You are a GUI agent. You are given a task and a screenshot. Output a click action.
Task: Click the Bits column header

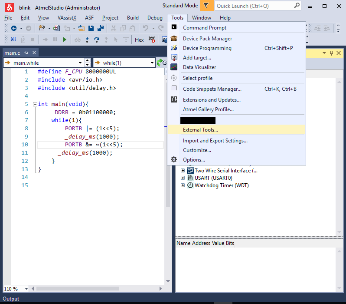pyautogui.click(x=230, y=243)
